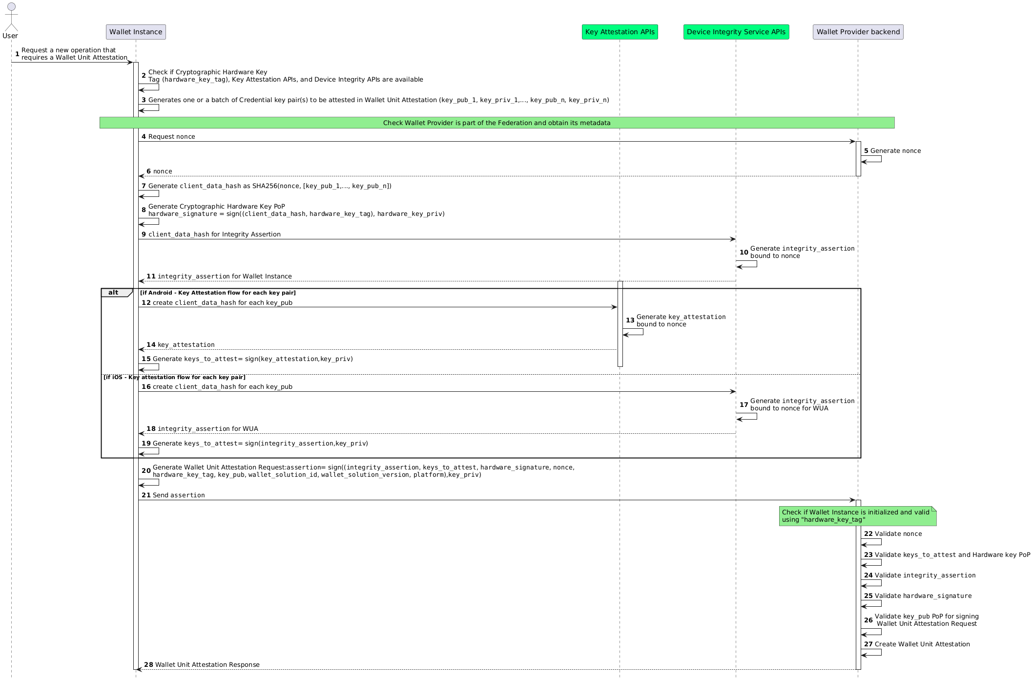This screenshot has width=1033, height=681.
Task: Click the Validate nonce self-arrow
Action: (871, 542)
